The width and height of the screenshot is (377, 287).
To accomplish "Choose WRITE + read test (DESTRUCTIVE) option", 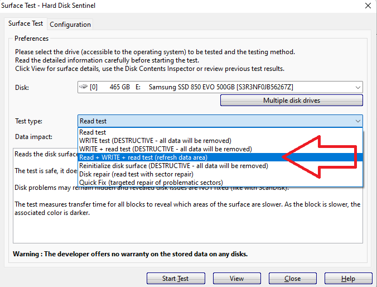I will coord(220,149).
